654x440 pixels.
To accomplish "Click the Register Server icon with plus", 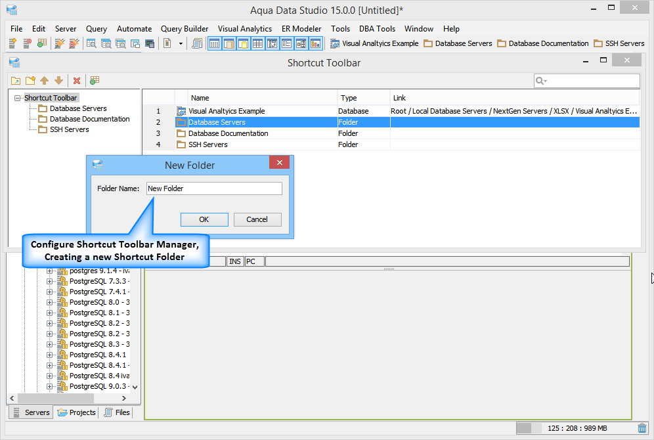I will point(12,43).
